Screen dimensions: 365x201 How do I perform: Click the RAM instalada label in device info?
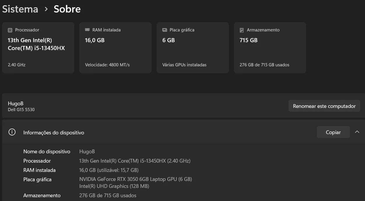[39, 170]
